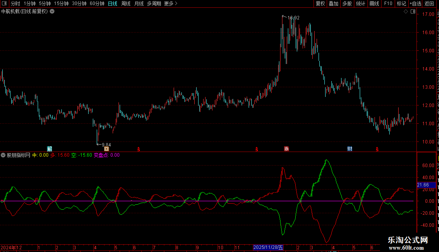This screenshot has height=252, width=439.
Task: Click the 空: -15.60 indicator value
Action: click(82, 155)
